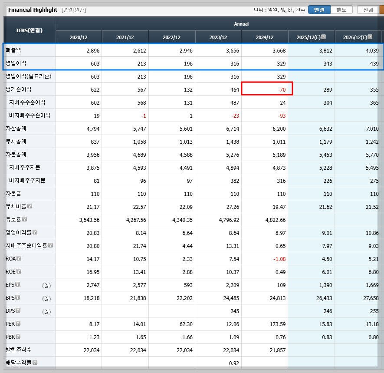The image size is (384, 373).
Task: Click the Financial Highlight title
Action: click(33, 10)
